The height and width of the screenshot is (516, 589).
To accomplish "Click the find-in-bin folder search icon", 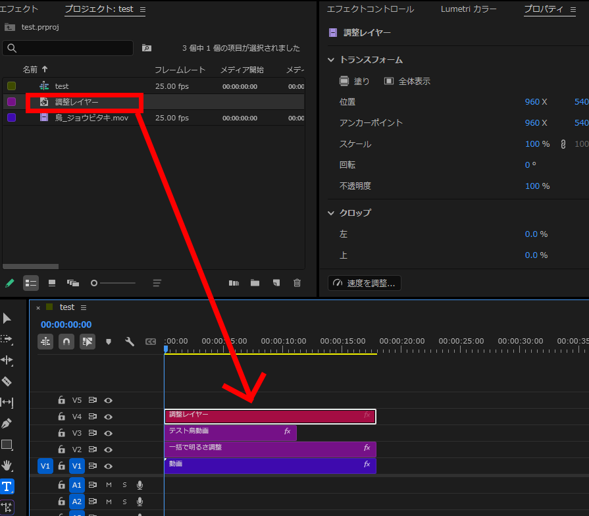I will click(x=147, y=47).
